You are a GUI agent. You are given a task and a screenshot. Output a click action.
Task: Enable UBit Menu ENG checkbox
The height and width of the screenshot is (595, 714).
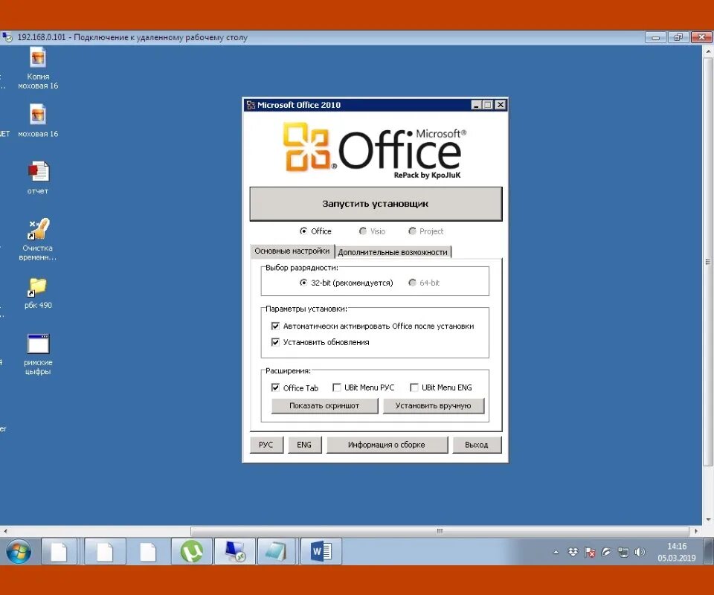(x=414, y=387)
